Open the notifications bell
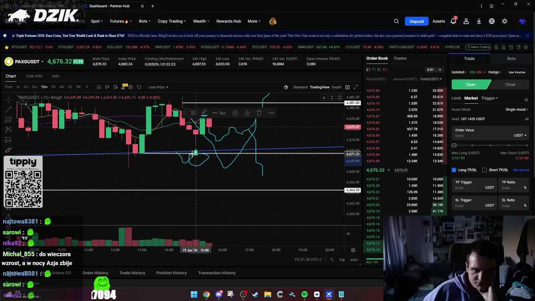535x301 pixels. pyautogui.click(x=453, y=21)
